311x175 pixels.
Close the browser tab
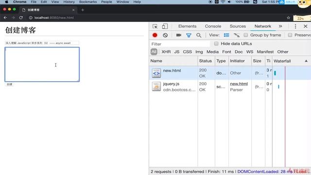73,10
